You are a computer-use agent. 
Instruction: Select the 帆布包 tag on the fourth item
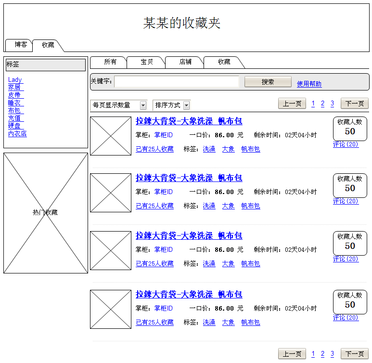(251, 323)
